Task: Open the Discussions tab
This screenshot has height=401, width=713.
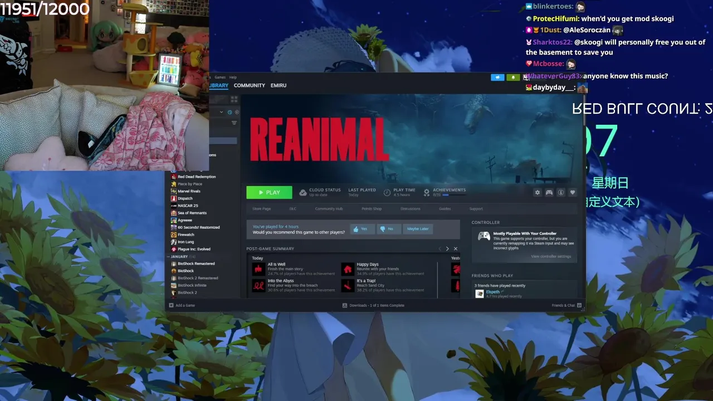Action: [x=411, y=209]
